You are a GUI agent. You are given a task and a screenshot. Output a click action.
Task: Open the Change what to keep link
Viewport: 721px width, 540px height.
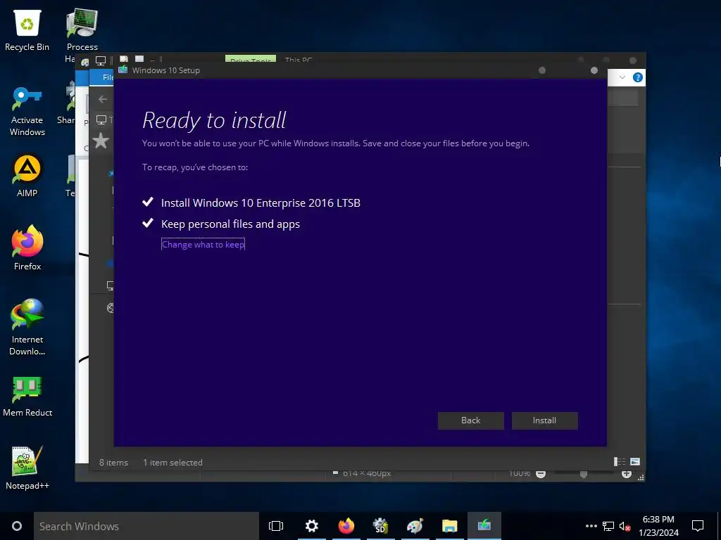click(x=203, y=244)
